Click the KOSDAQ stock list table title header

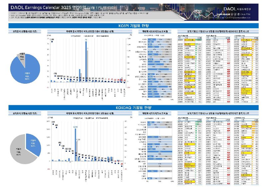pyautogui.click(x=220, y=115)
